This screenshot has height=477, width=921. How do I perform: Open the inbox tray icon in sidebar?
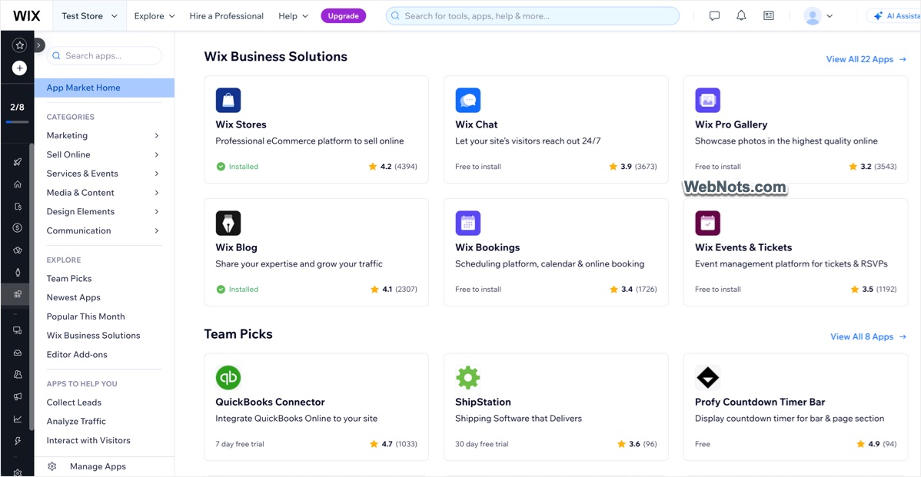pos(18,353)
